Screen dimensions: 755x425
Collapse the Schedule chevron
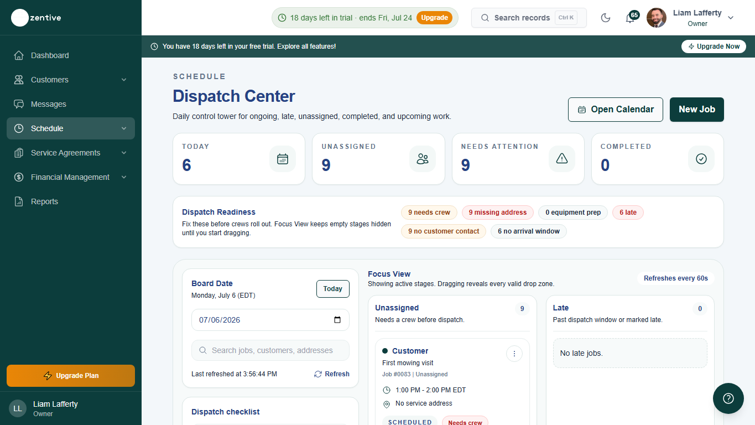pyautogui.click(x=124, y=128)
